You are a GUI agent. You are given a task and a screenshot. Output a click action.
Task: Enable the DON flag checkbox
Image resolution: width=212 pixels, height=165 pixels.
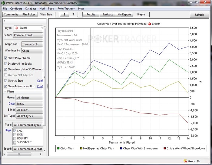[15, 134]
